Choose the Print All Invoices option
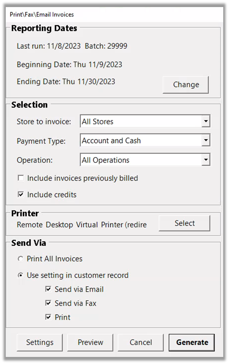Screen dimensions: 229x364 point(21,259)
